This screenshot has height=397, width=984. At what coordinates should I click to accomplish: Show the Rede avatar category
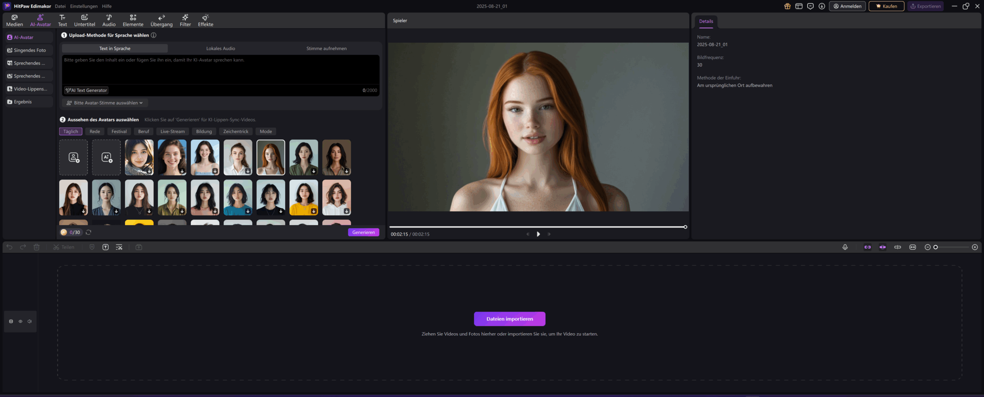tap(95, 131)
